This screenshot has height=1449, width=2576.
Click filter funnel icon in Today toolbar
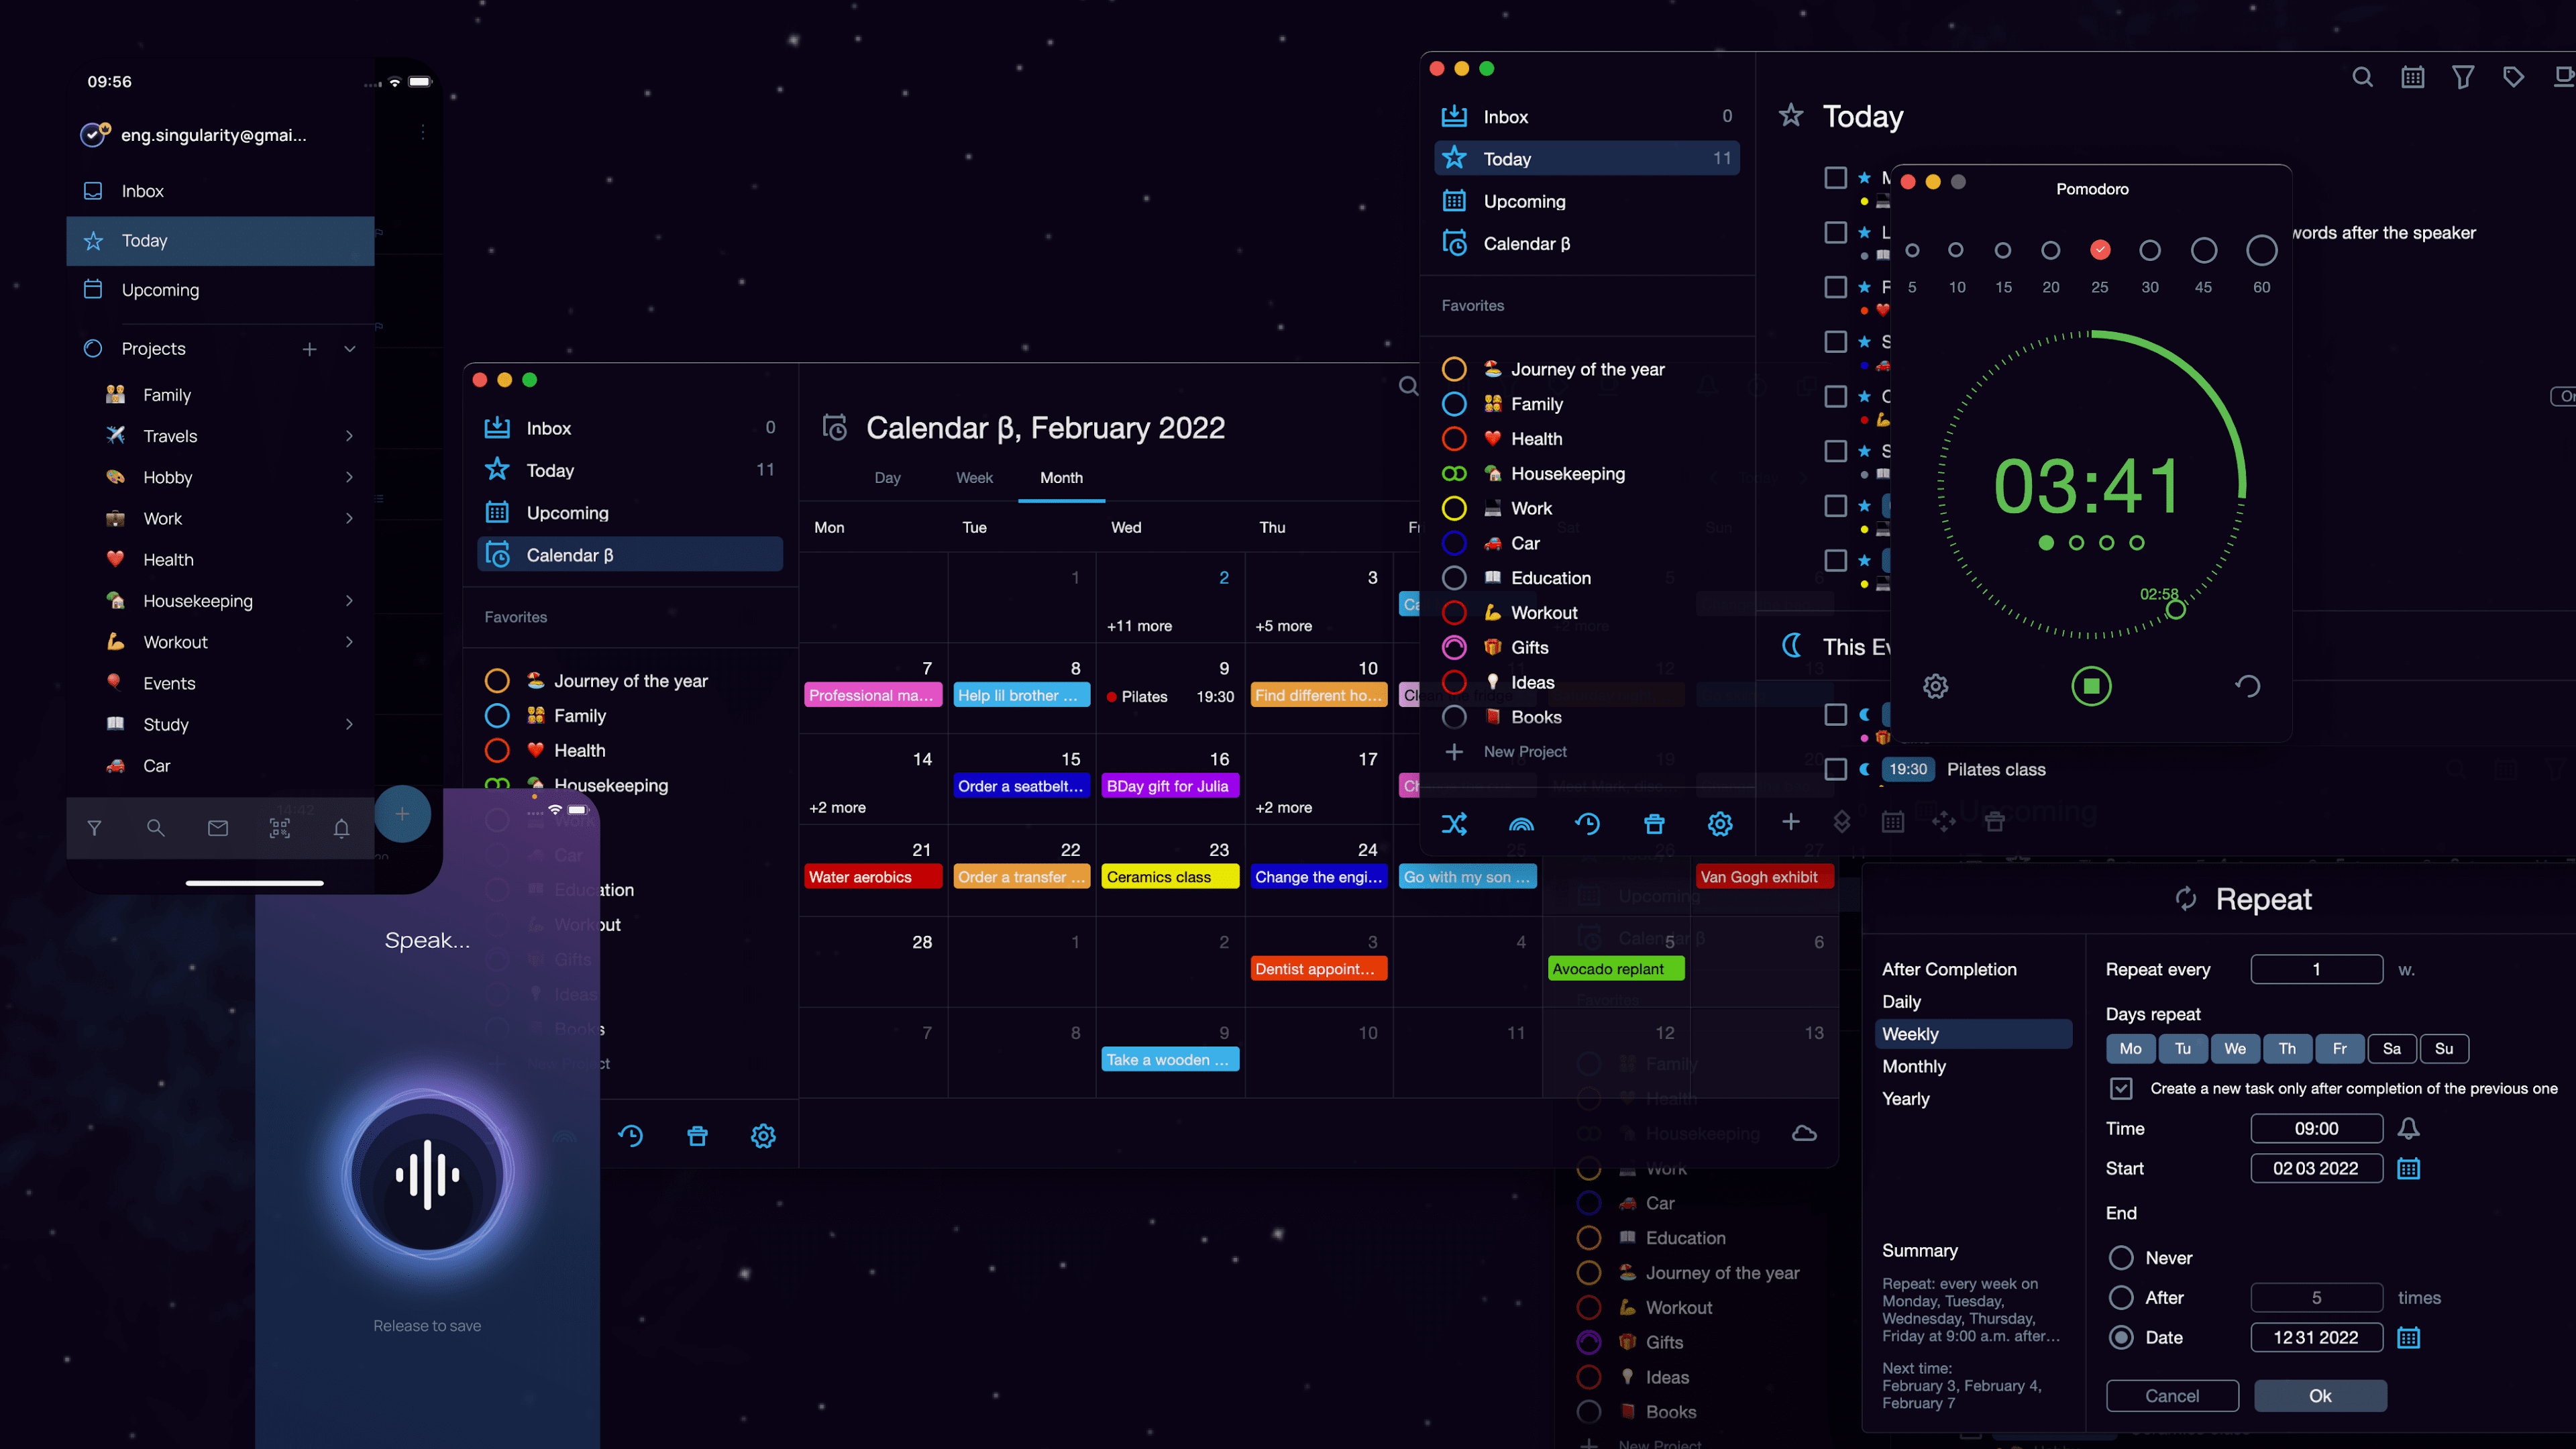(2463, 77)
